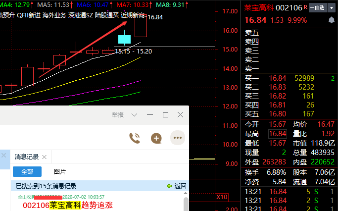
Task: Click the 流通 value 7.04亿
Action: point(325,182)
